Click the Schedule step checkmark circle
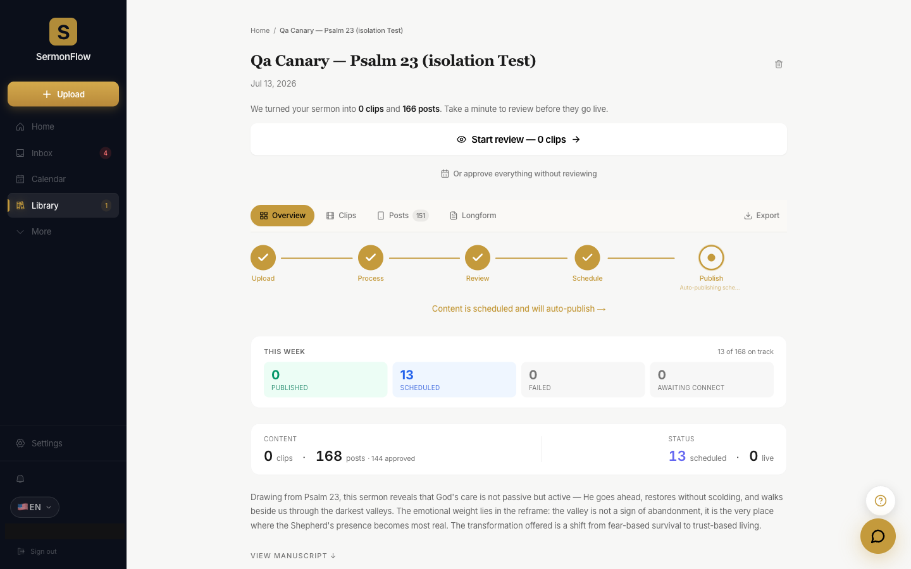Image resolution: width=911 pixels, height=569 pixels. coord(587,257)
